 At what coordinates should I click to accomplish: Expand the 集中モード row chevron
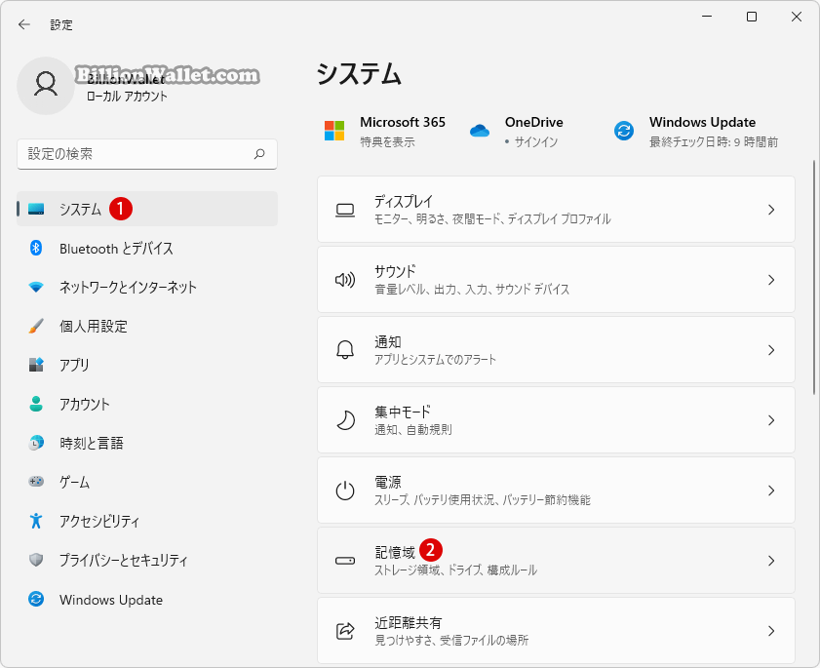[x=771, y=420]
